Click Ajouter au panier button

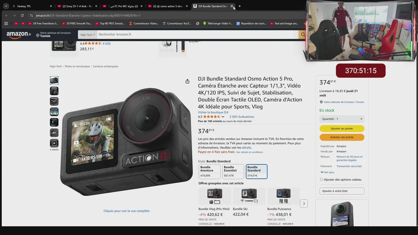click(342, 129)
